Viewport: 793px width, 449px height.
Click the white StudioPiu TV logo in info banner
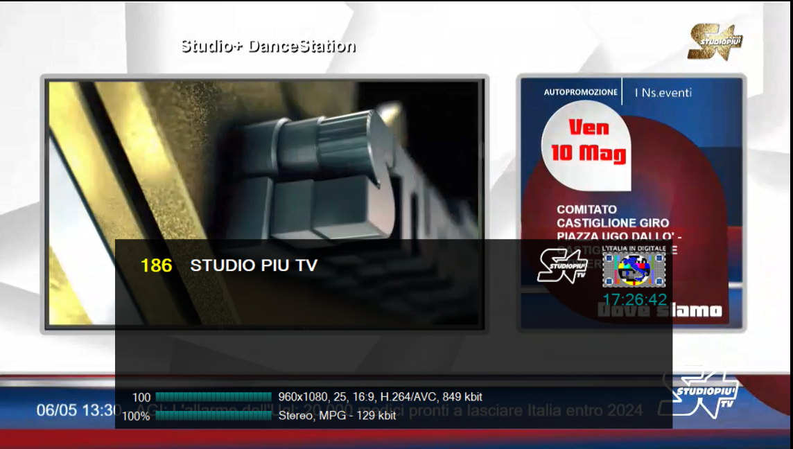pos(562,265)
